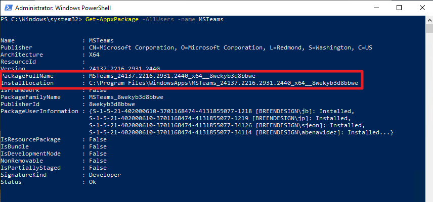This screenshot has width=433, height=202.
Task: Click the 'SignatureKind' label
Action: point(23,175)
